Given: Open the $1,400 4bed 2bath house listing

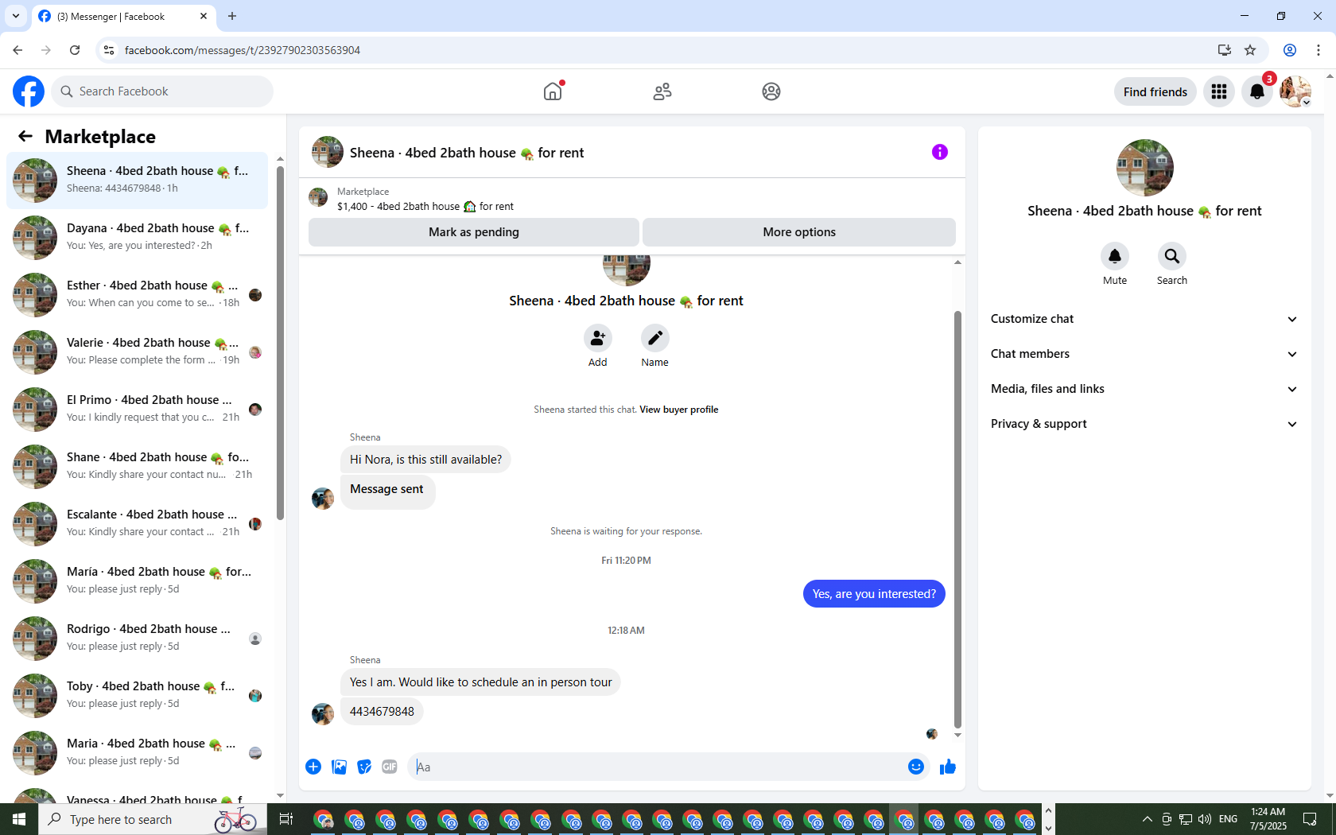Looking at the screenshot, I should pos(425,206).
